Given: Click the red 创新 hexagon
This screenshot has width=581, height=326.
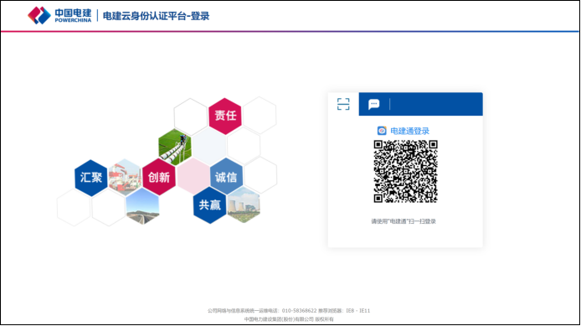Looking at the screenshot, I should point(159,178).
